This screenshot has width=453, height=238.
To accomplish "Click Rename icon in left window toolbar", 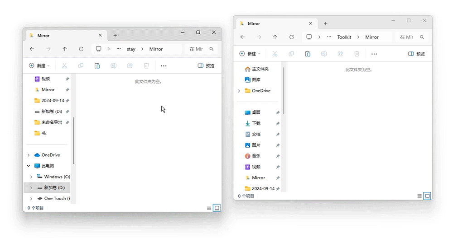I will [114, 65].
